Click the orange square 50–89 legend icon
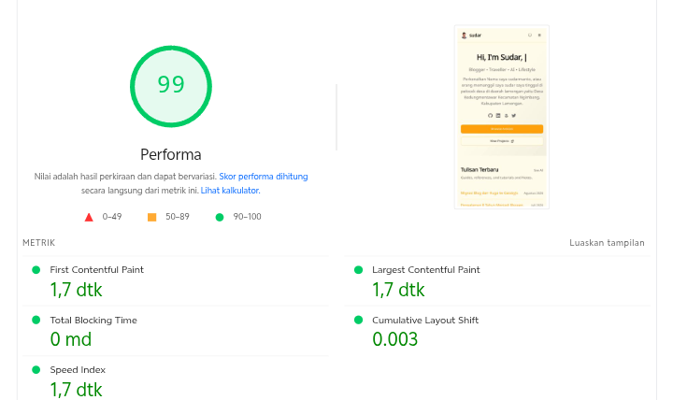The image size is (673, 400). 152,217
